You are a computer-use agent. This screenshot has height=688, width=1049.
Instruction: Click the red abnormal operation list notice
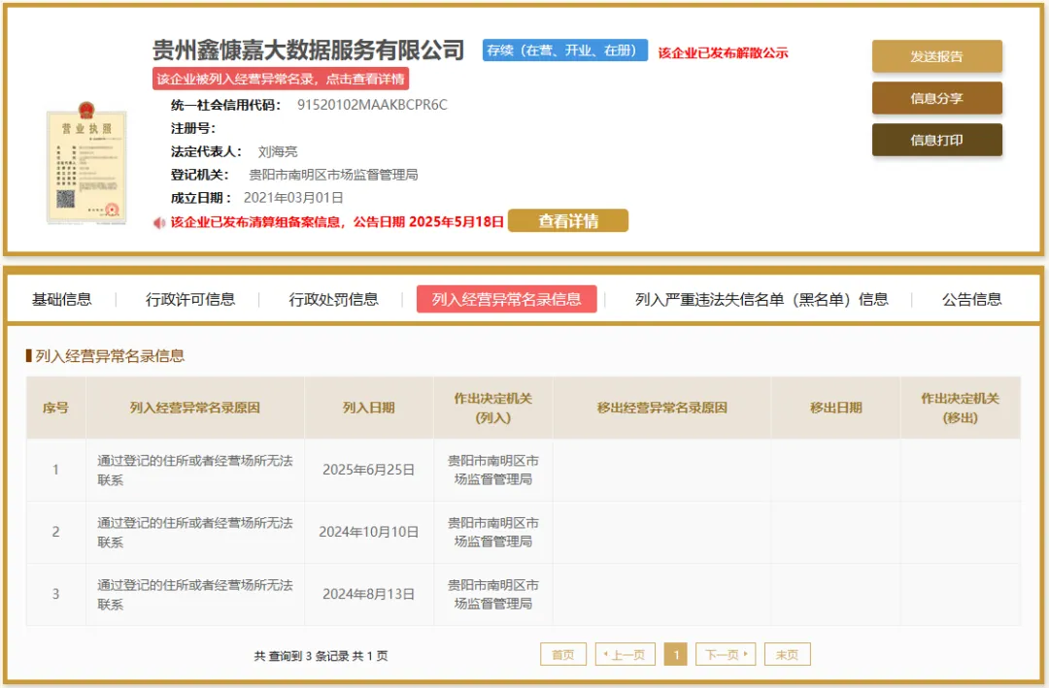coord(281,79)
